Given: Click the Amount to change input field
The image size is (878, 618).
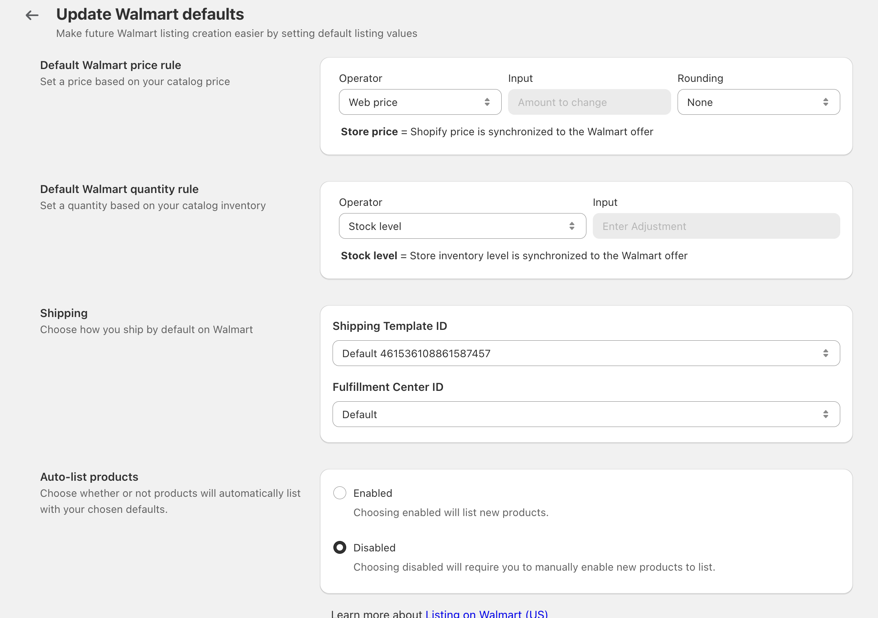Looking at the screenshot, I should (589, 102).
